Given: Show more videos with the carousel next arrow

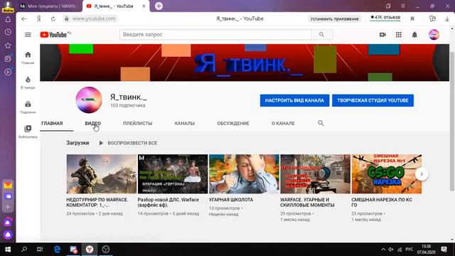Looking at the screenshot, I should tap(422, 174).
